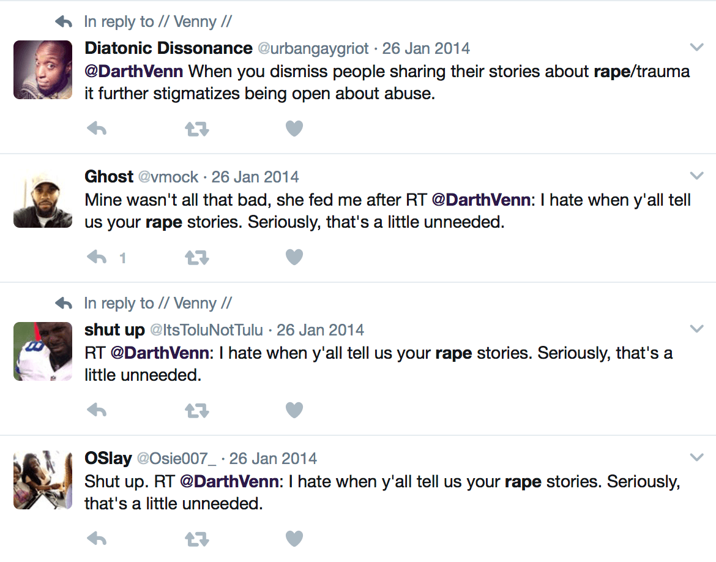Open the @urbangaygriot profile handle
Screen dimensions: 716x562
point(314,48)
